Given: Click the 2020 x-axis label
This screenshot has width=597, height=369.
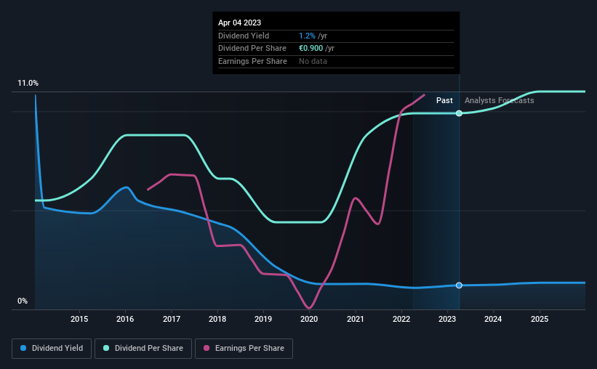Looking at the screenshot, I should tap(309, 319).
